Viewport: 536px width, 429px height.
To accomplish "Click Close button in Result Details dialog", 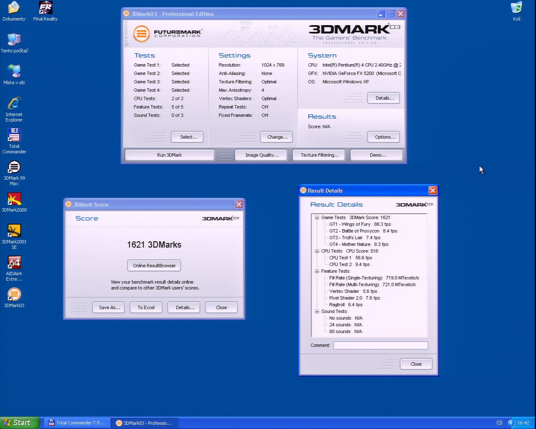I will 416,364.
